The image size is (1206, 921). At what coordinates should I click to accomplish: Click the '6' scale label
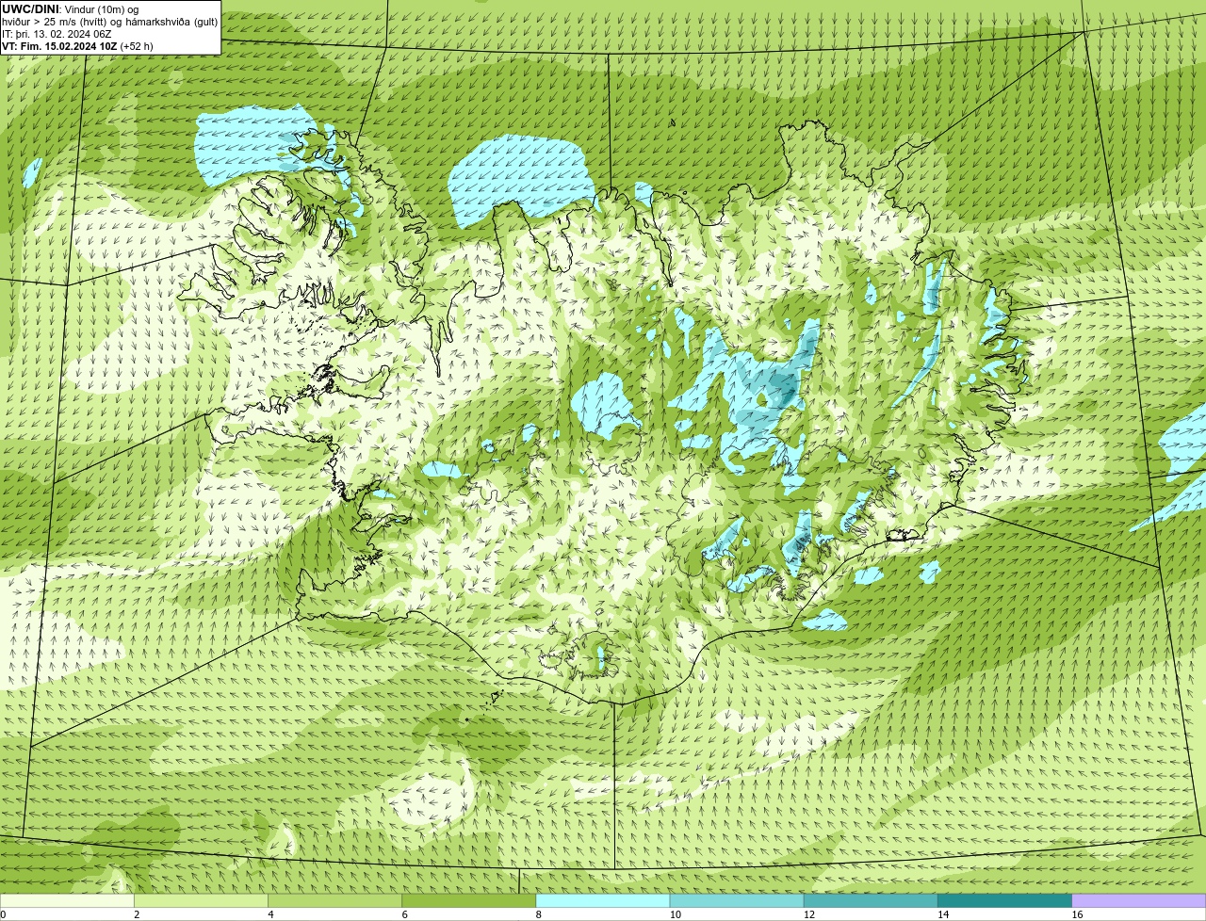point(405,914)
